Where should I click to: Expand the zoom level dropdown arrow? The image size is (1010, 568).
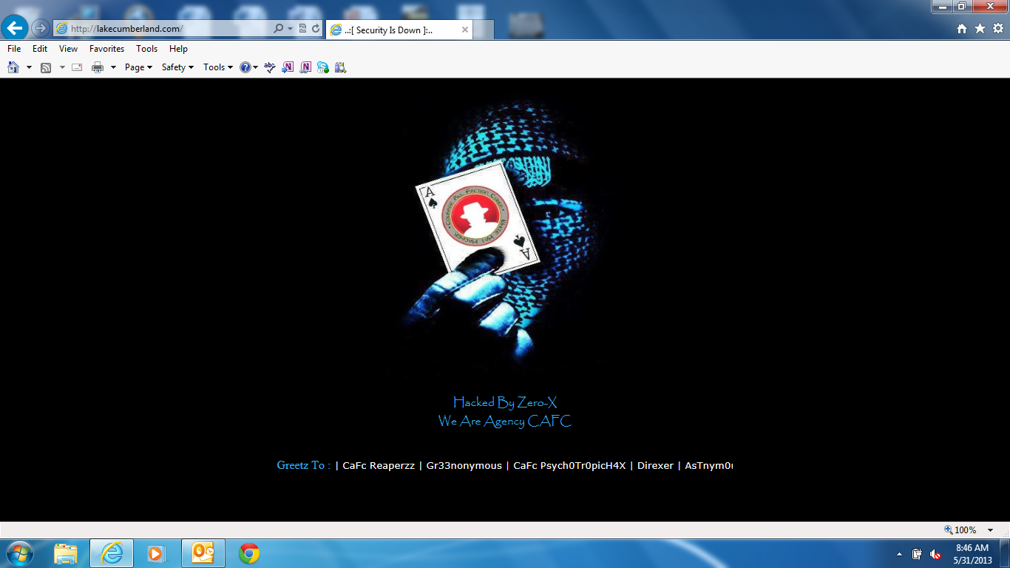[x=991, y=530]
